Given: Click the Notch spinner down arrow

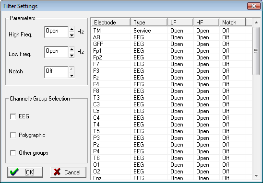Looking at the screenshot, I should pyautogui.click(x=72, y=75).
